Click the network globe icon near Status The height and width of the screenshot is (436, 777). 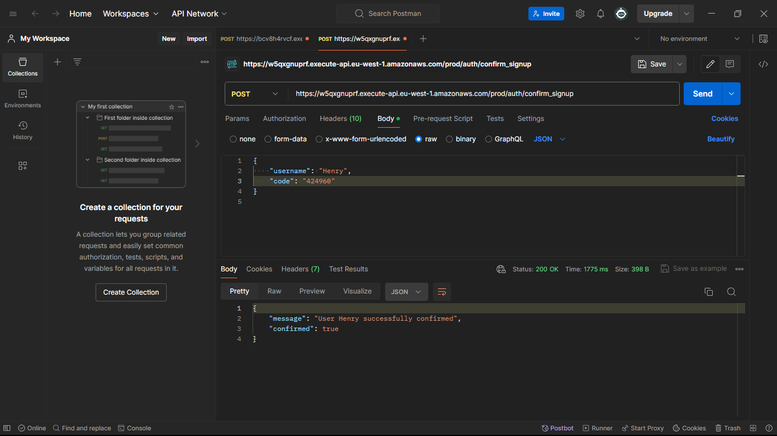(x=501, y=269)
